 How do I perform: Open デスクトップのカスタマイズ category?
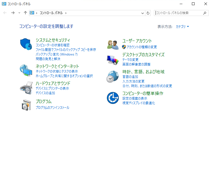pyautogui.click(x=143, y=55)
